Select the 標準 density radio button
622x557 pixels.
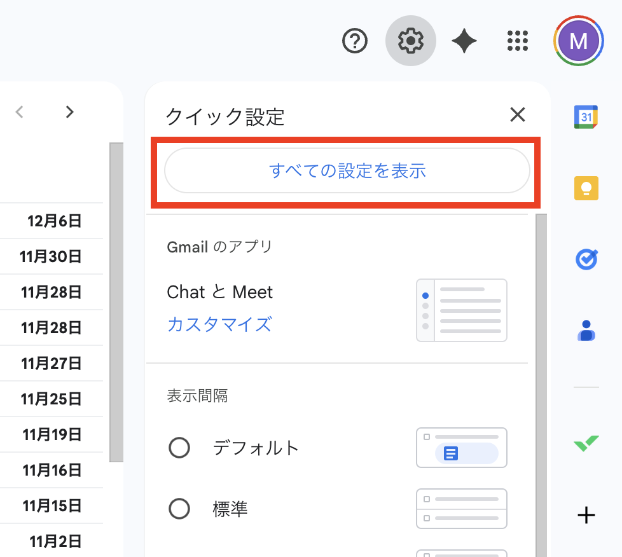point(179,509)
